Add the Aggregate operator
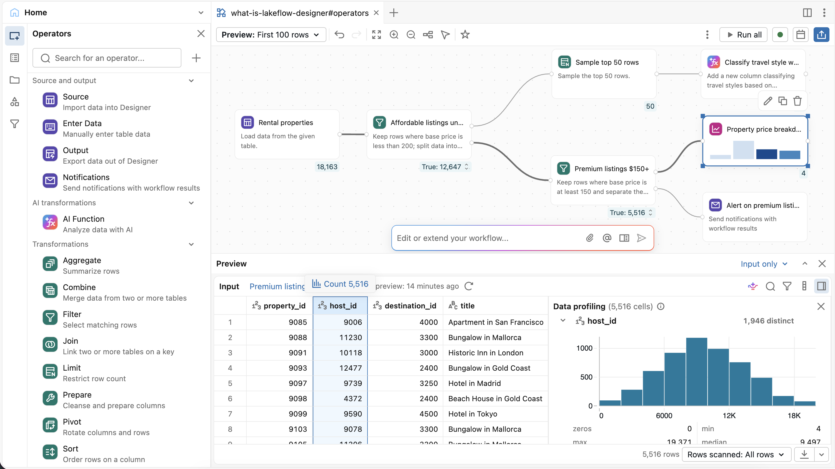 point(119,265)
